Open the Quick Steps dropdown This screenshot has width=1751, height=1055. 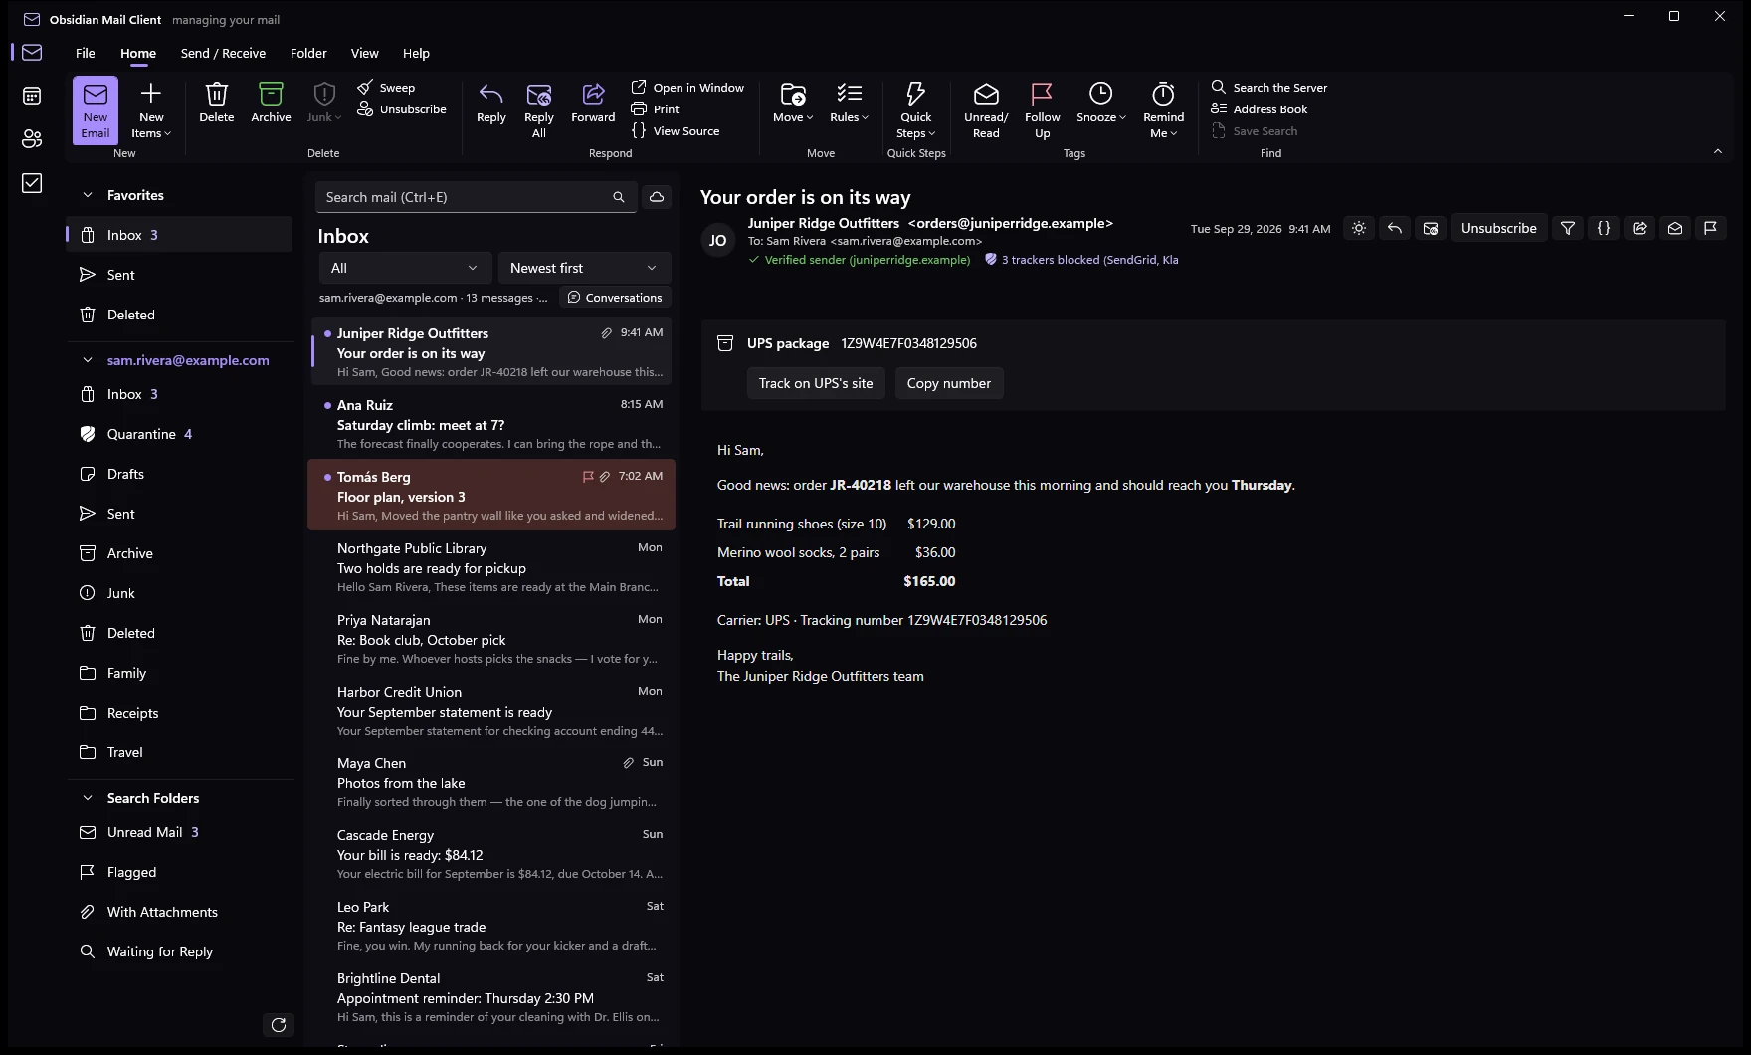coord(916,109)
